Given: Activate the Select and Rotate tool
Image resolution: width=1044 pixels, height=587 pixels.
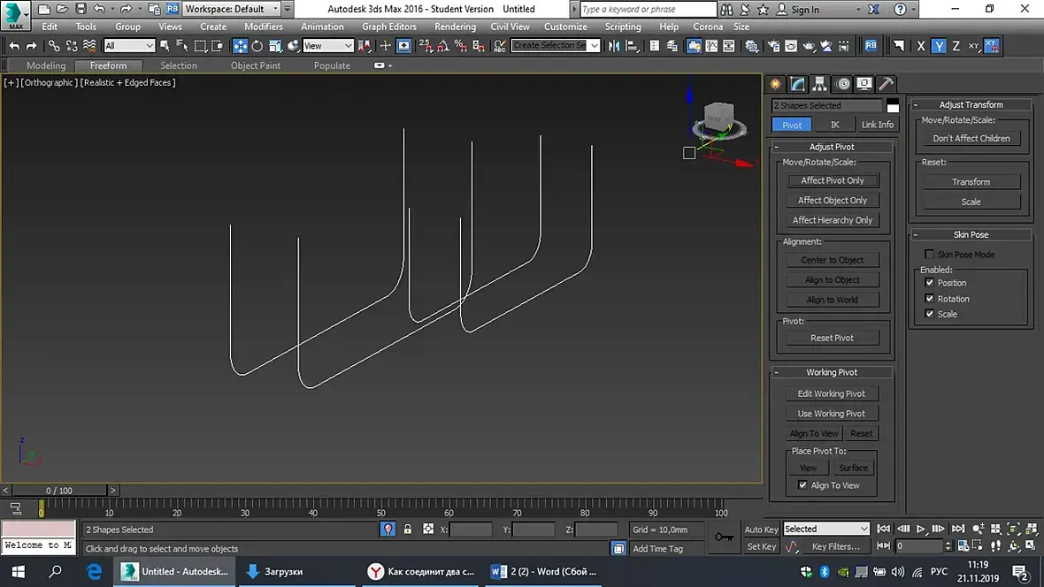Looking at the screenshot, I should click(x=257, y=46).
